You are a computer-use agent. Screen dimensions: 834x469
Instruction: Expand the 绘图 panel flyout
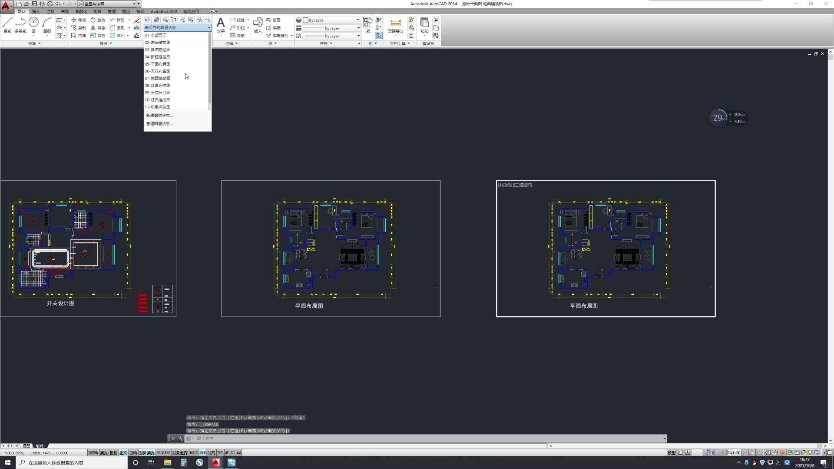[x=34, y=43]
